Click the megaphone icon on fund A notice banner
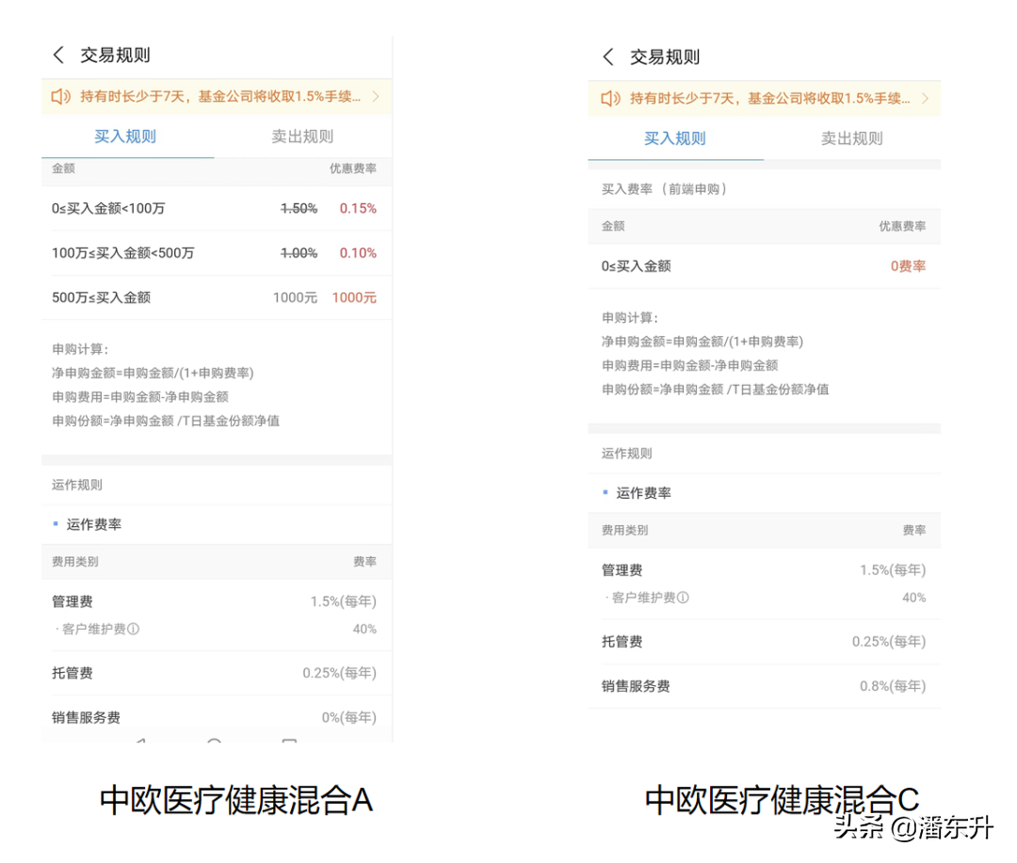This screenshot has width=1017, height=863. point(60,96)
